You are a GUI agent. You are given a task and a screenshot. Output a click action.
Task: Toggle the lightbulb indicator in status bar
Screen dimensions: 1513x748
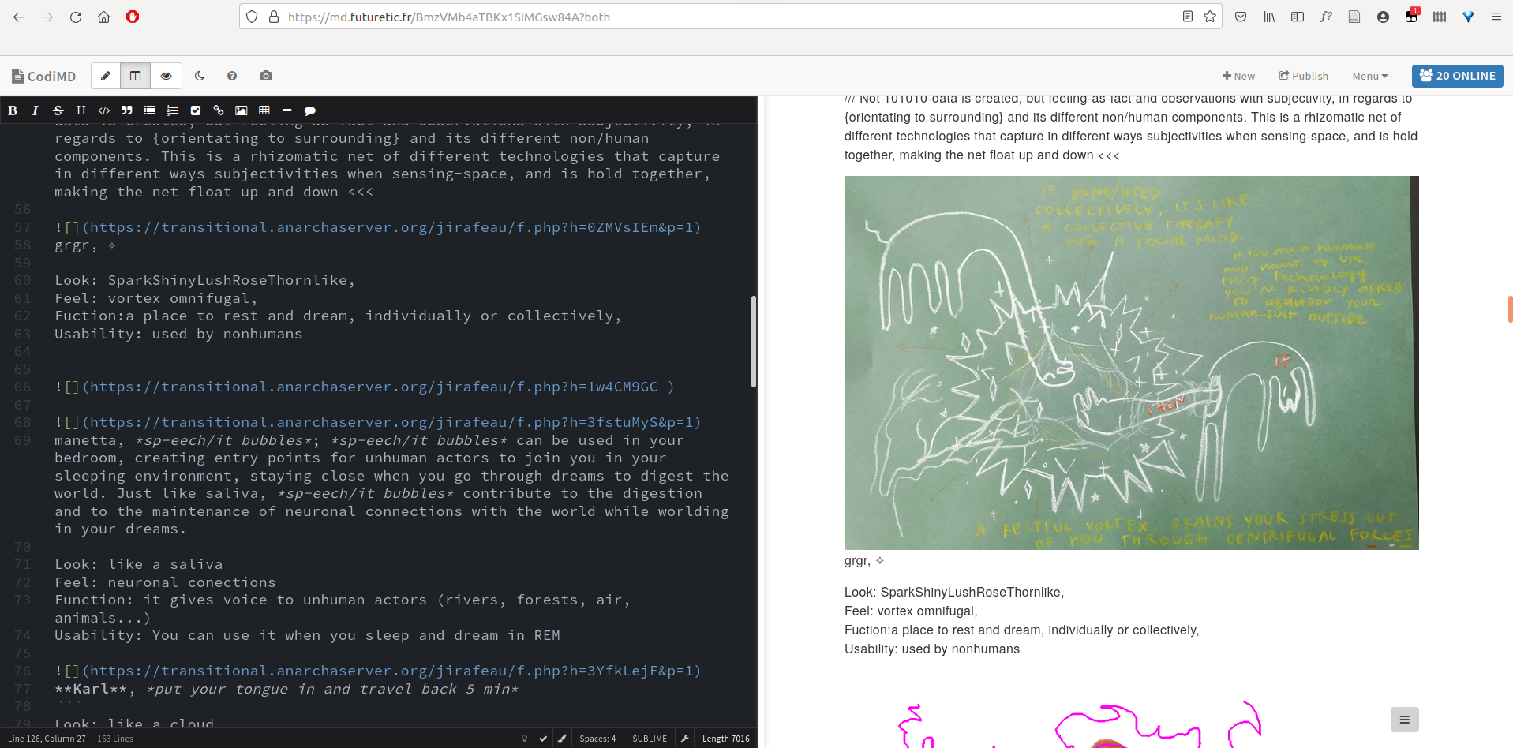point(524,739)
